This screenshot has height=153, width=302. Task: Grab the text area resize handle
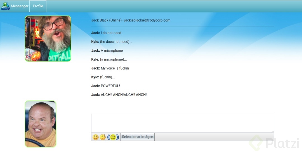point(273,131)
